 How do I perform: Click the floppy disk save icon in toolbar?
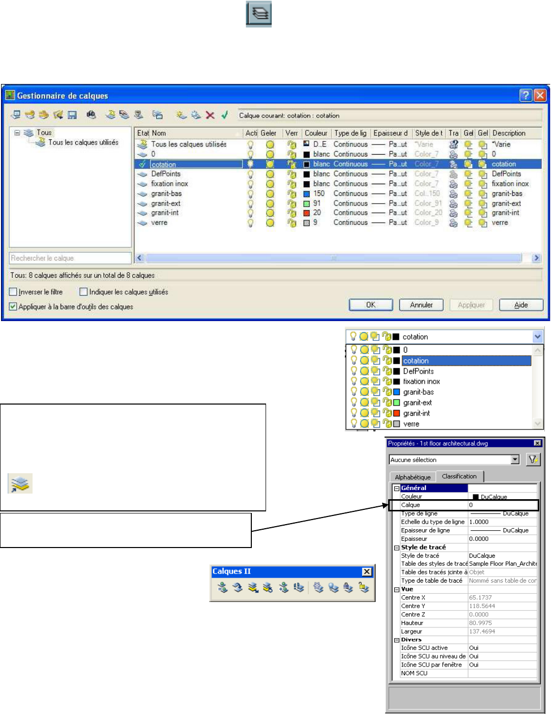click(72, 115)
